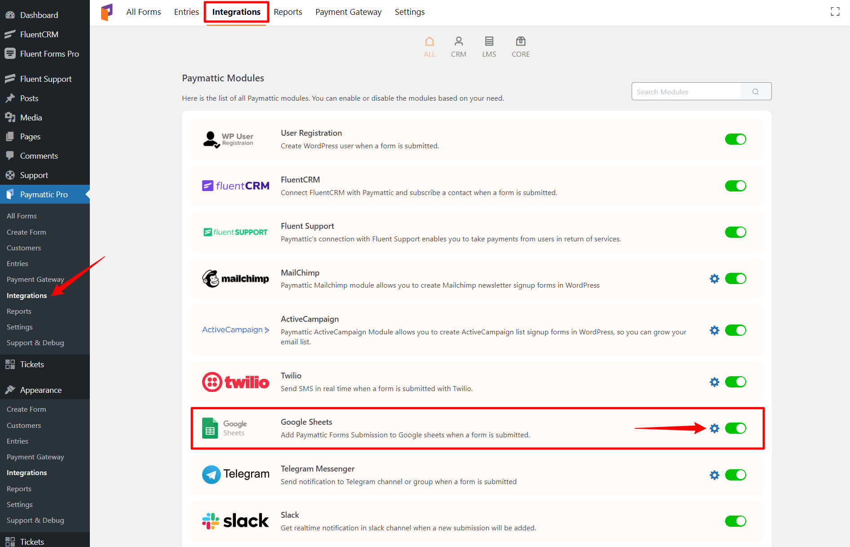Click the Telegram module logo
This screenshot has width=850, height=547.
pos(235,474)
